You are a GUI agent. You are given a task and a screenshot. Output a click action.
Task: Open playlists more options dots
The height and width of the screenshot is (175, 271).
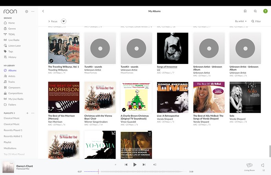pos(33,113)
